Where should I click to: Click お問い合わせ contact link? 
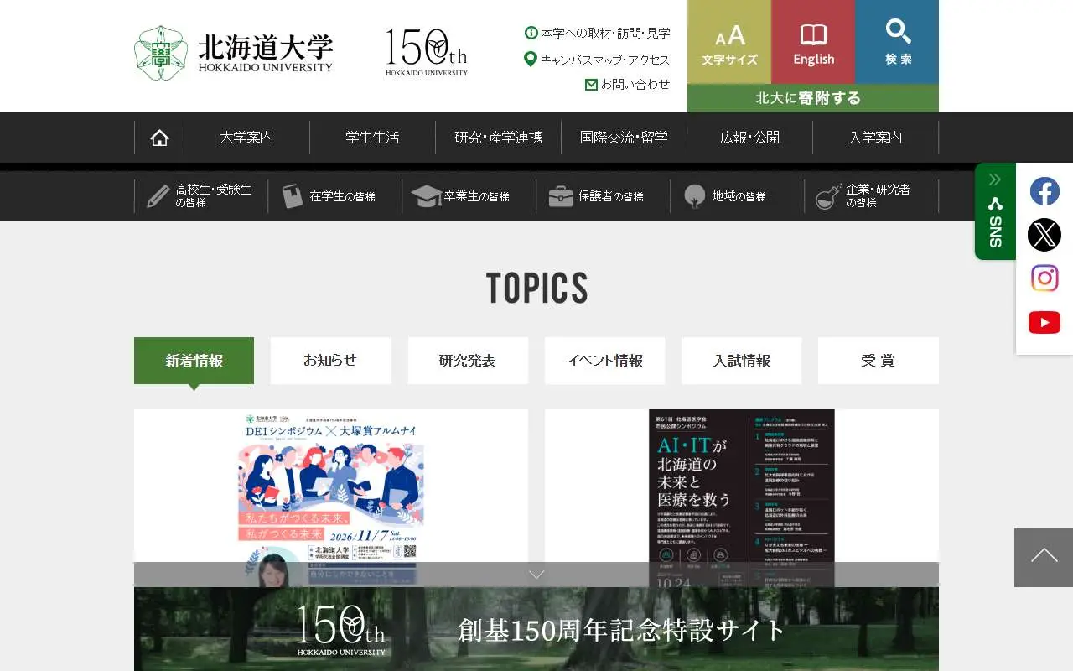coord(628,85)
